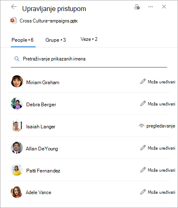Click Miriam Graham's profile photo
Viewport: 178px width, 208px height.
[x=17, y=81]
